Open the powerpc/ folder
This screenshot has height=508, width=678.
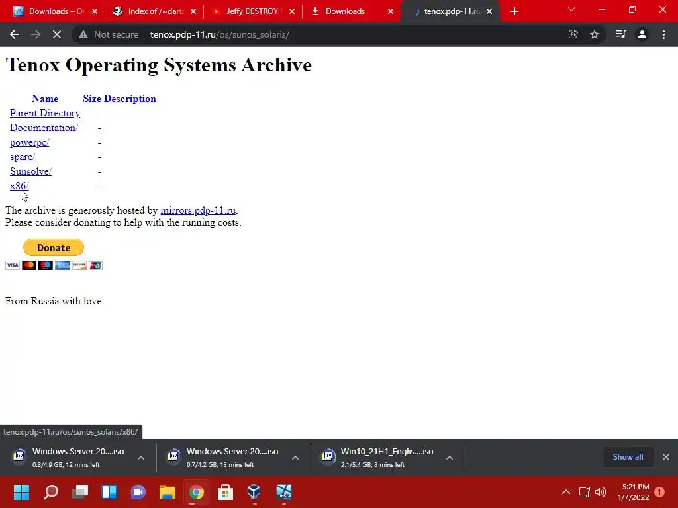point(29,143)
